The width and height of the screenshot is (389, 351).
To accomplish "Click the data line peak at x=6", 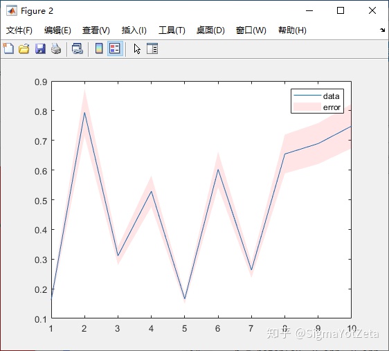I will click(x=218, y=170).
